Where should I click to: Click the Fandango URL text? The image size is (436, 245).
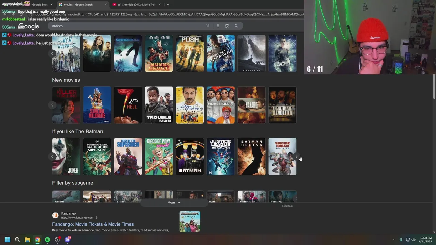77,218
